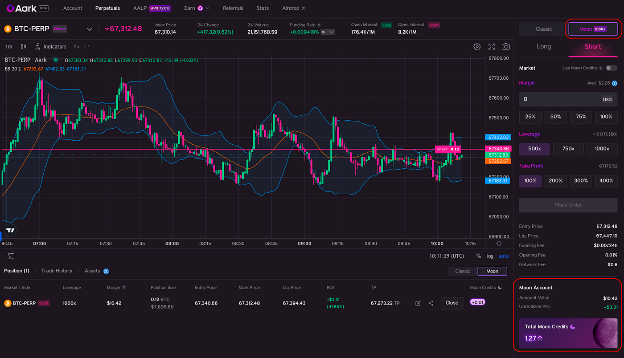
Task: Edit the take profit with the pencil icon
Action: pyautogui.click(x=418, y=303)
